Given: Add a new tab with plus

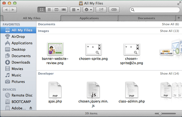Looking at the screenshot, I should pyautogui.click(x=179, y=18).
